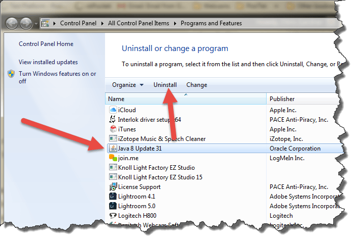Viewport: 357px width, 242px height.
Task: Open View installed updates link
Action: (x=48, y=62)
